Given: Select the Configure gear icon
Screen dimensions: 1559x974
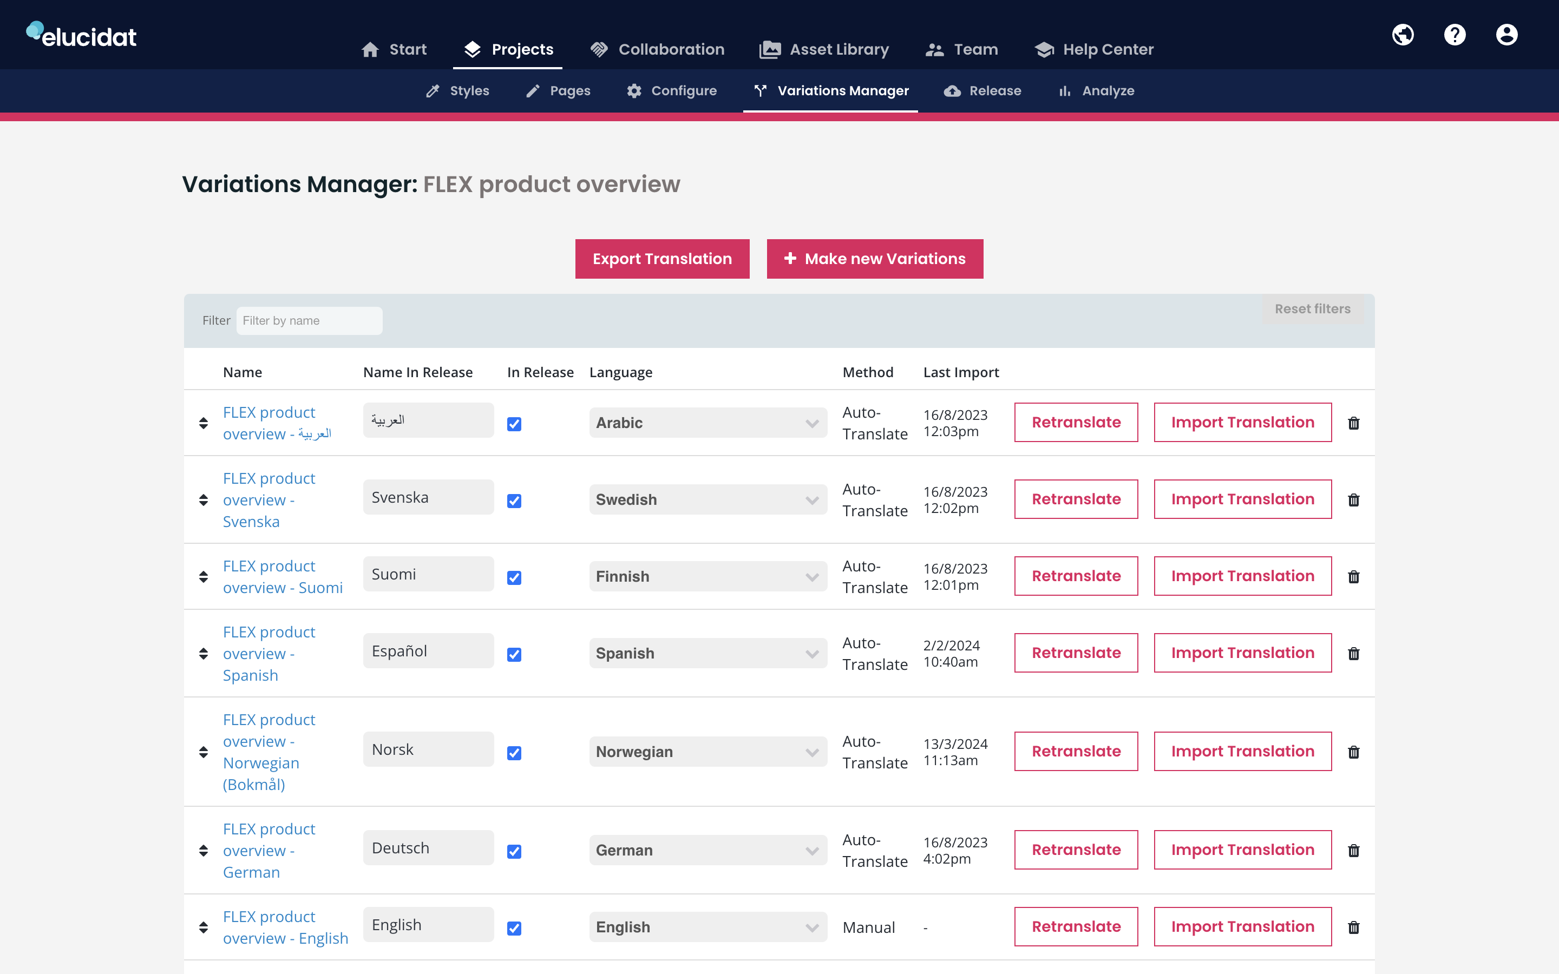Looking at the screenshot, I should [634, 91].
